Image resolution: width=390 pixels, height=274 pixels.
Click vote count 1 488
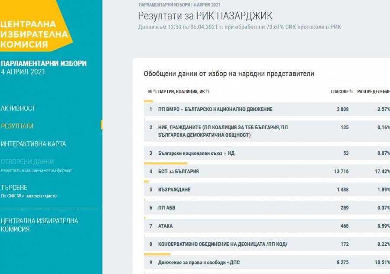click(343, 189)
